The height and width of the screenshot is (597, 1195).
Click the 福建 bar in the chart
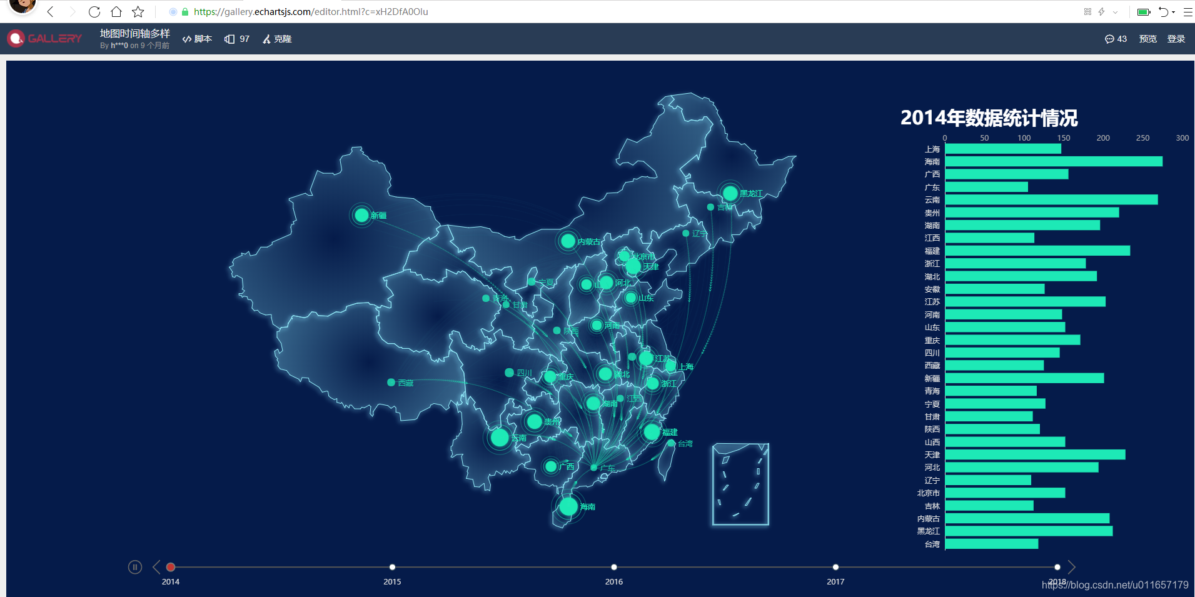tap(1037, 251)
